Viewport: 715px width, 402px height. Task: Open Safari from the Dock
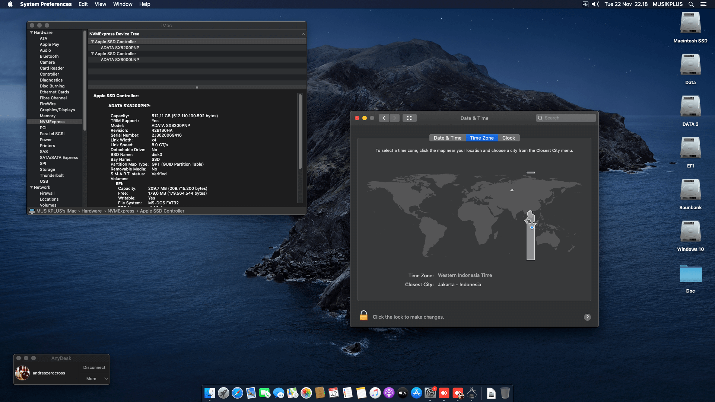(x=237, y=393)
